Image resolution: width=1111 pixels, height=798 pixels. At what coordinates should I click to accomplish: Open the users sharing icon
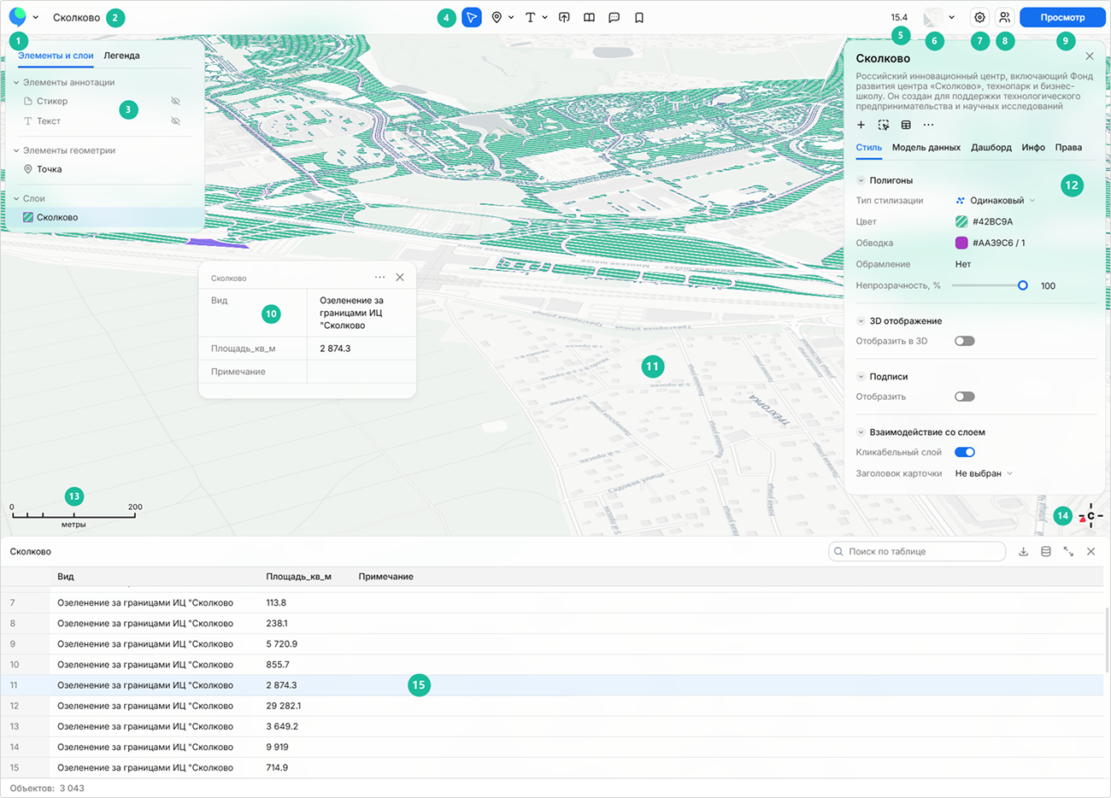click(x=1005, y=17)
